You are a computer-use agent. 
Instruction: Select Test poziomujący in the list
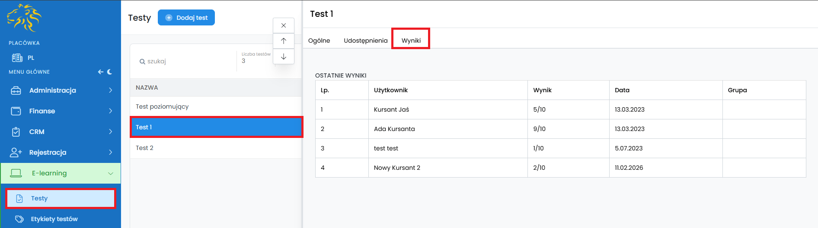tap(162, 106)
